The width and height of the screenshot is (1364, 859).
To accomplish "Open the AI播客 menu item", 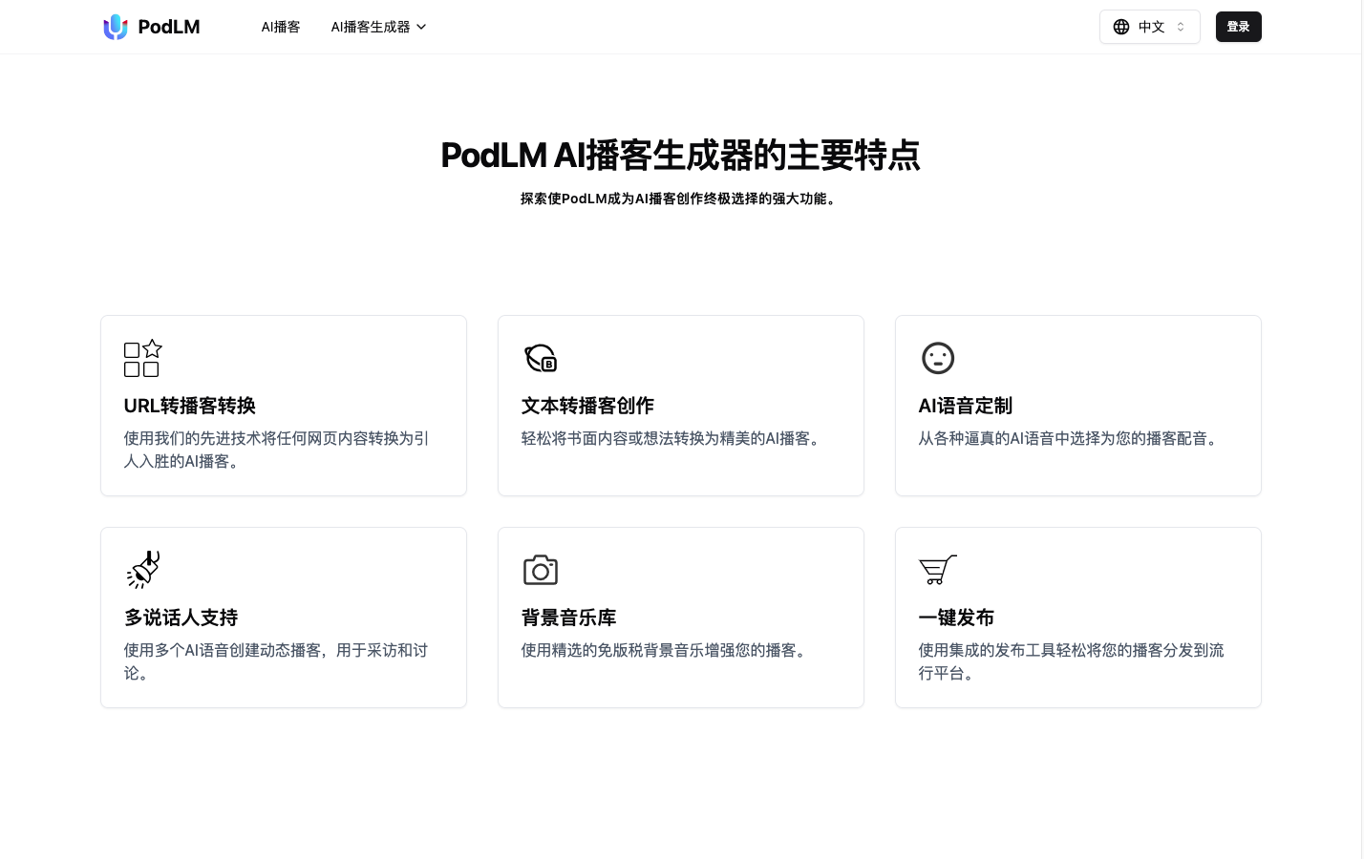I will tap(281, 27).
